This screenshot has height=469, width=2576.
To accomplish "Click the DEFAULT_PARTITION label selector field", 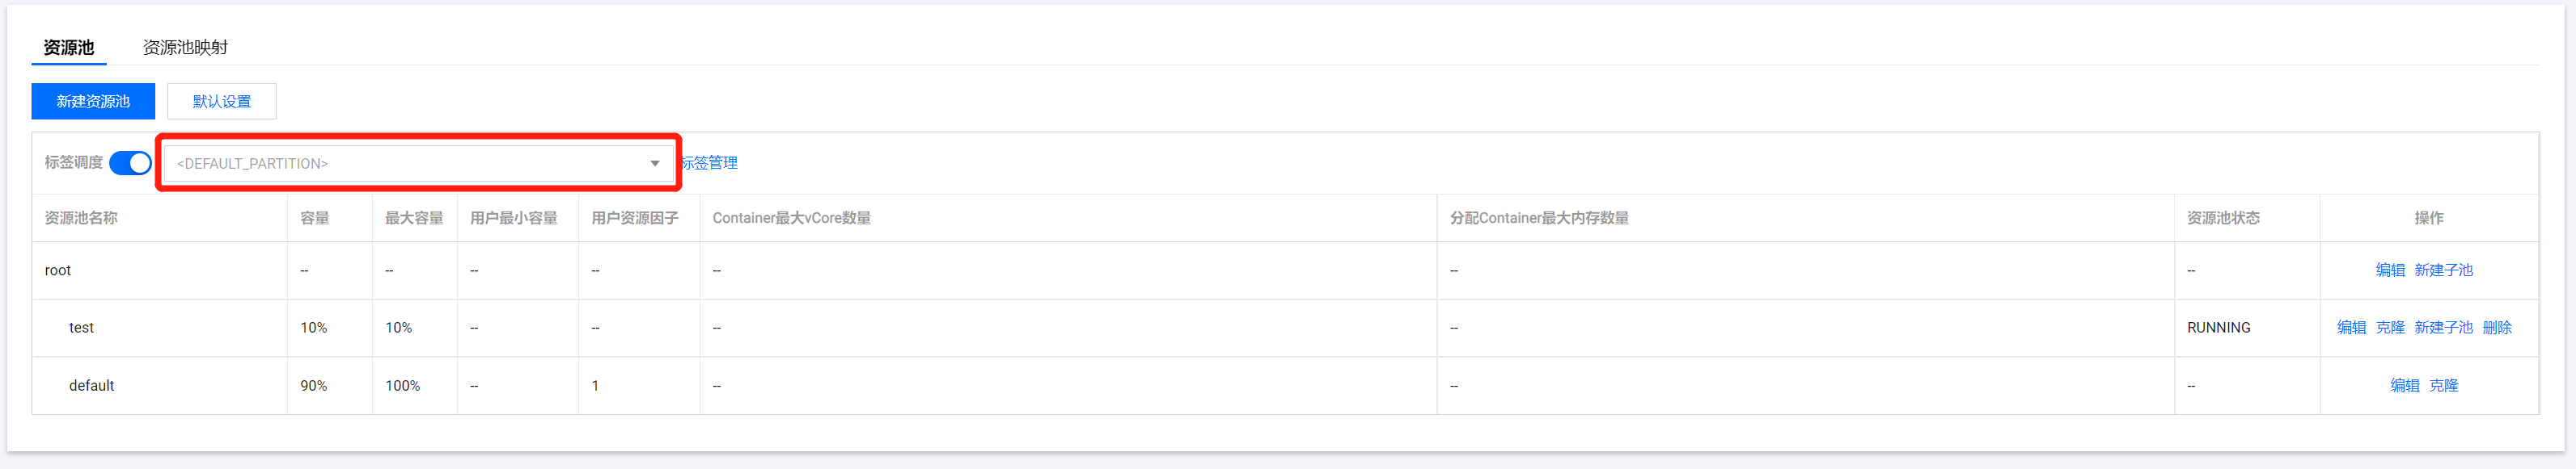I will (400, 164).
